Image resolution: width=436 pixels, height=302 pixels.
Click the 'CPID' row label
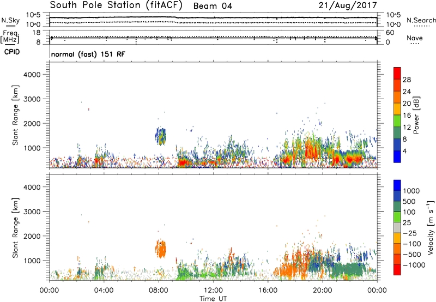[x=12, y=52]
